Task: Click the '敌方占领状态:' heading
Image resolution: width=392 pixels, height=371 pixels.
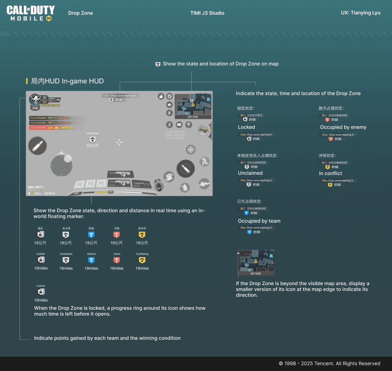Action: click(x=331, y=108)
